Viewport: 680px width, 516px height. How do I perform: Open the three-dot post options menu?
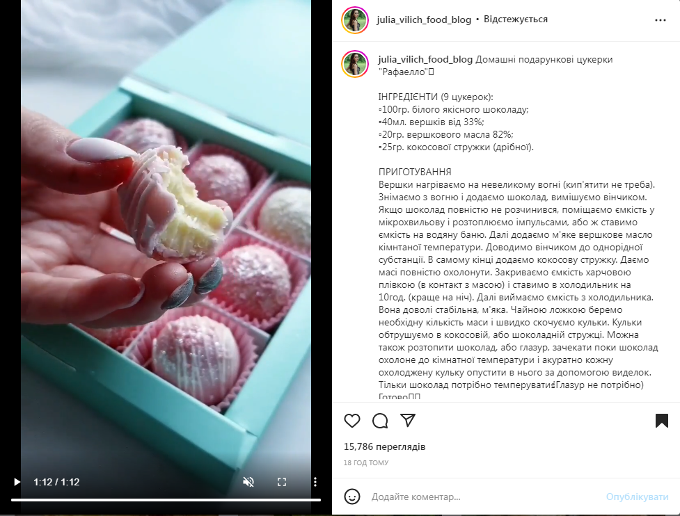point(661,20)
